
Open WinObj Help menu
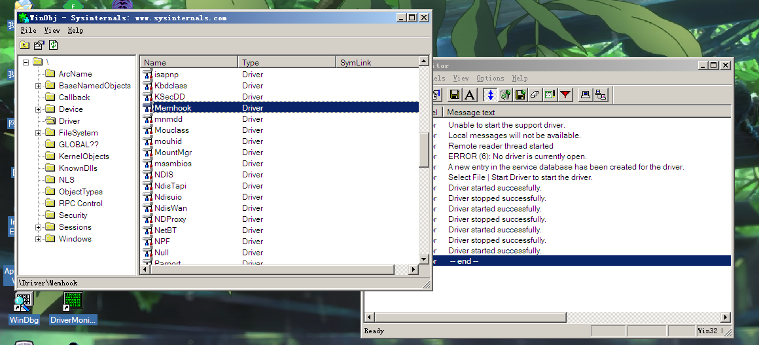pyautogui.click(x=75, y=31)
